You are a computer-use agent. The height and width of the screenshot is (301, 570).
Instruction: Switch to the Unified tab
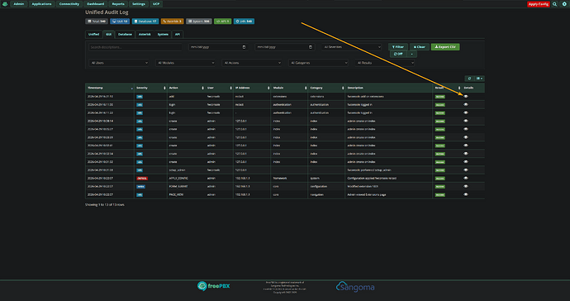[x=94, y=34]
